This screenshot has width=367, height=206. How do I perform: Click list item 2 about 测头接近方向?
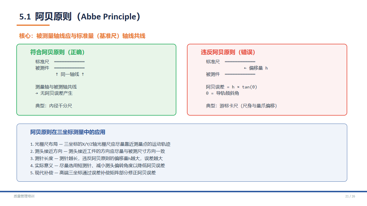[97, 151]
